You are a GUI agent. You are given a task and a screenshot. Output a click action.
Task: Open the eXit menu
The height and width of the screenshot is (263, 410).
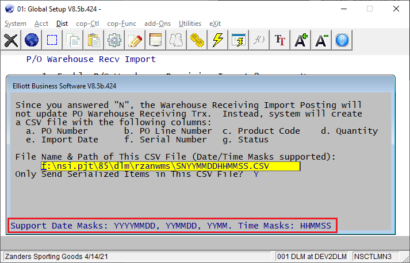tap(215, 24)
